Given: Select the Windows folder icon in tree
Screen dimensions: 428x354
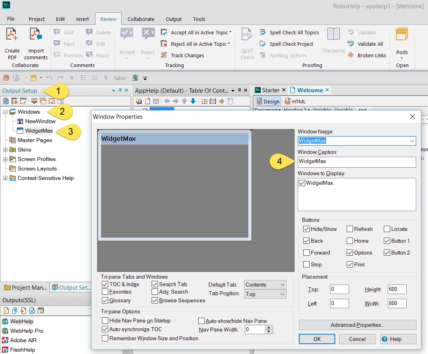Looking at the screenshot, I should [13, 112].
